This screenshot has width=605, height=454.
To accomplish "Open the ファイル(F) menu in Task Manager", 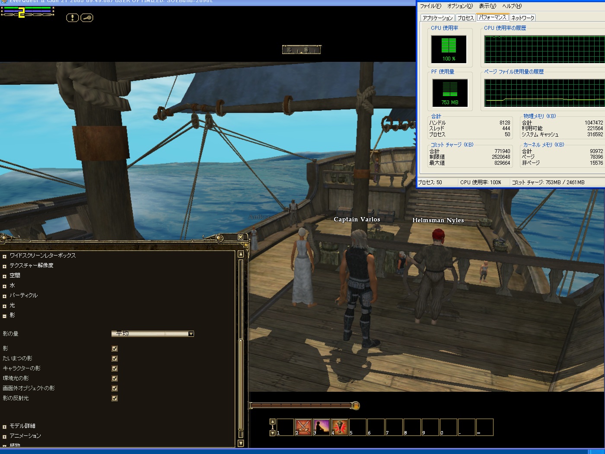I will (x=430, y=6).
